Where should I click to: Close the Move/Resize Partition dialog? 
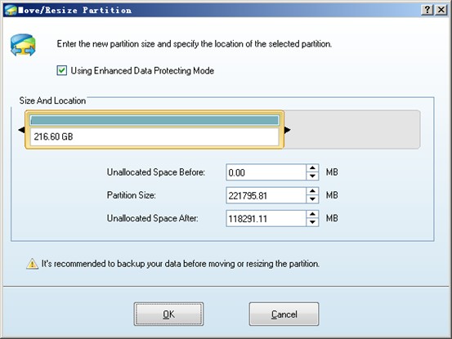click(441, 10)
